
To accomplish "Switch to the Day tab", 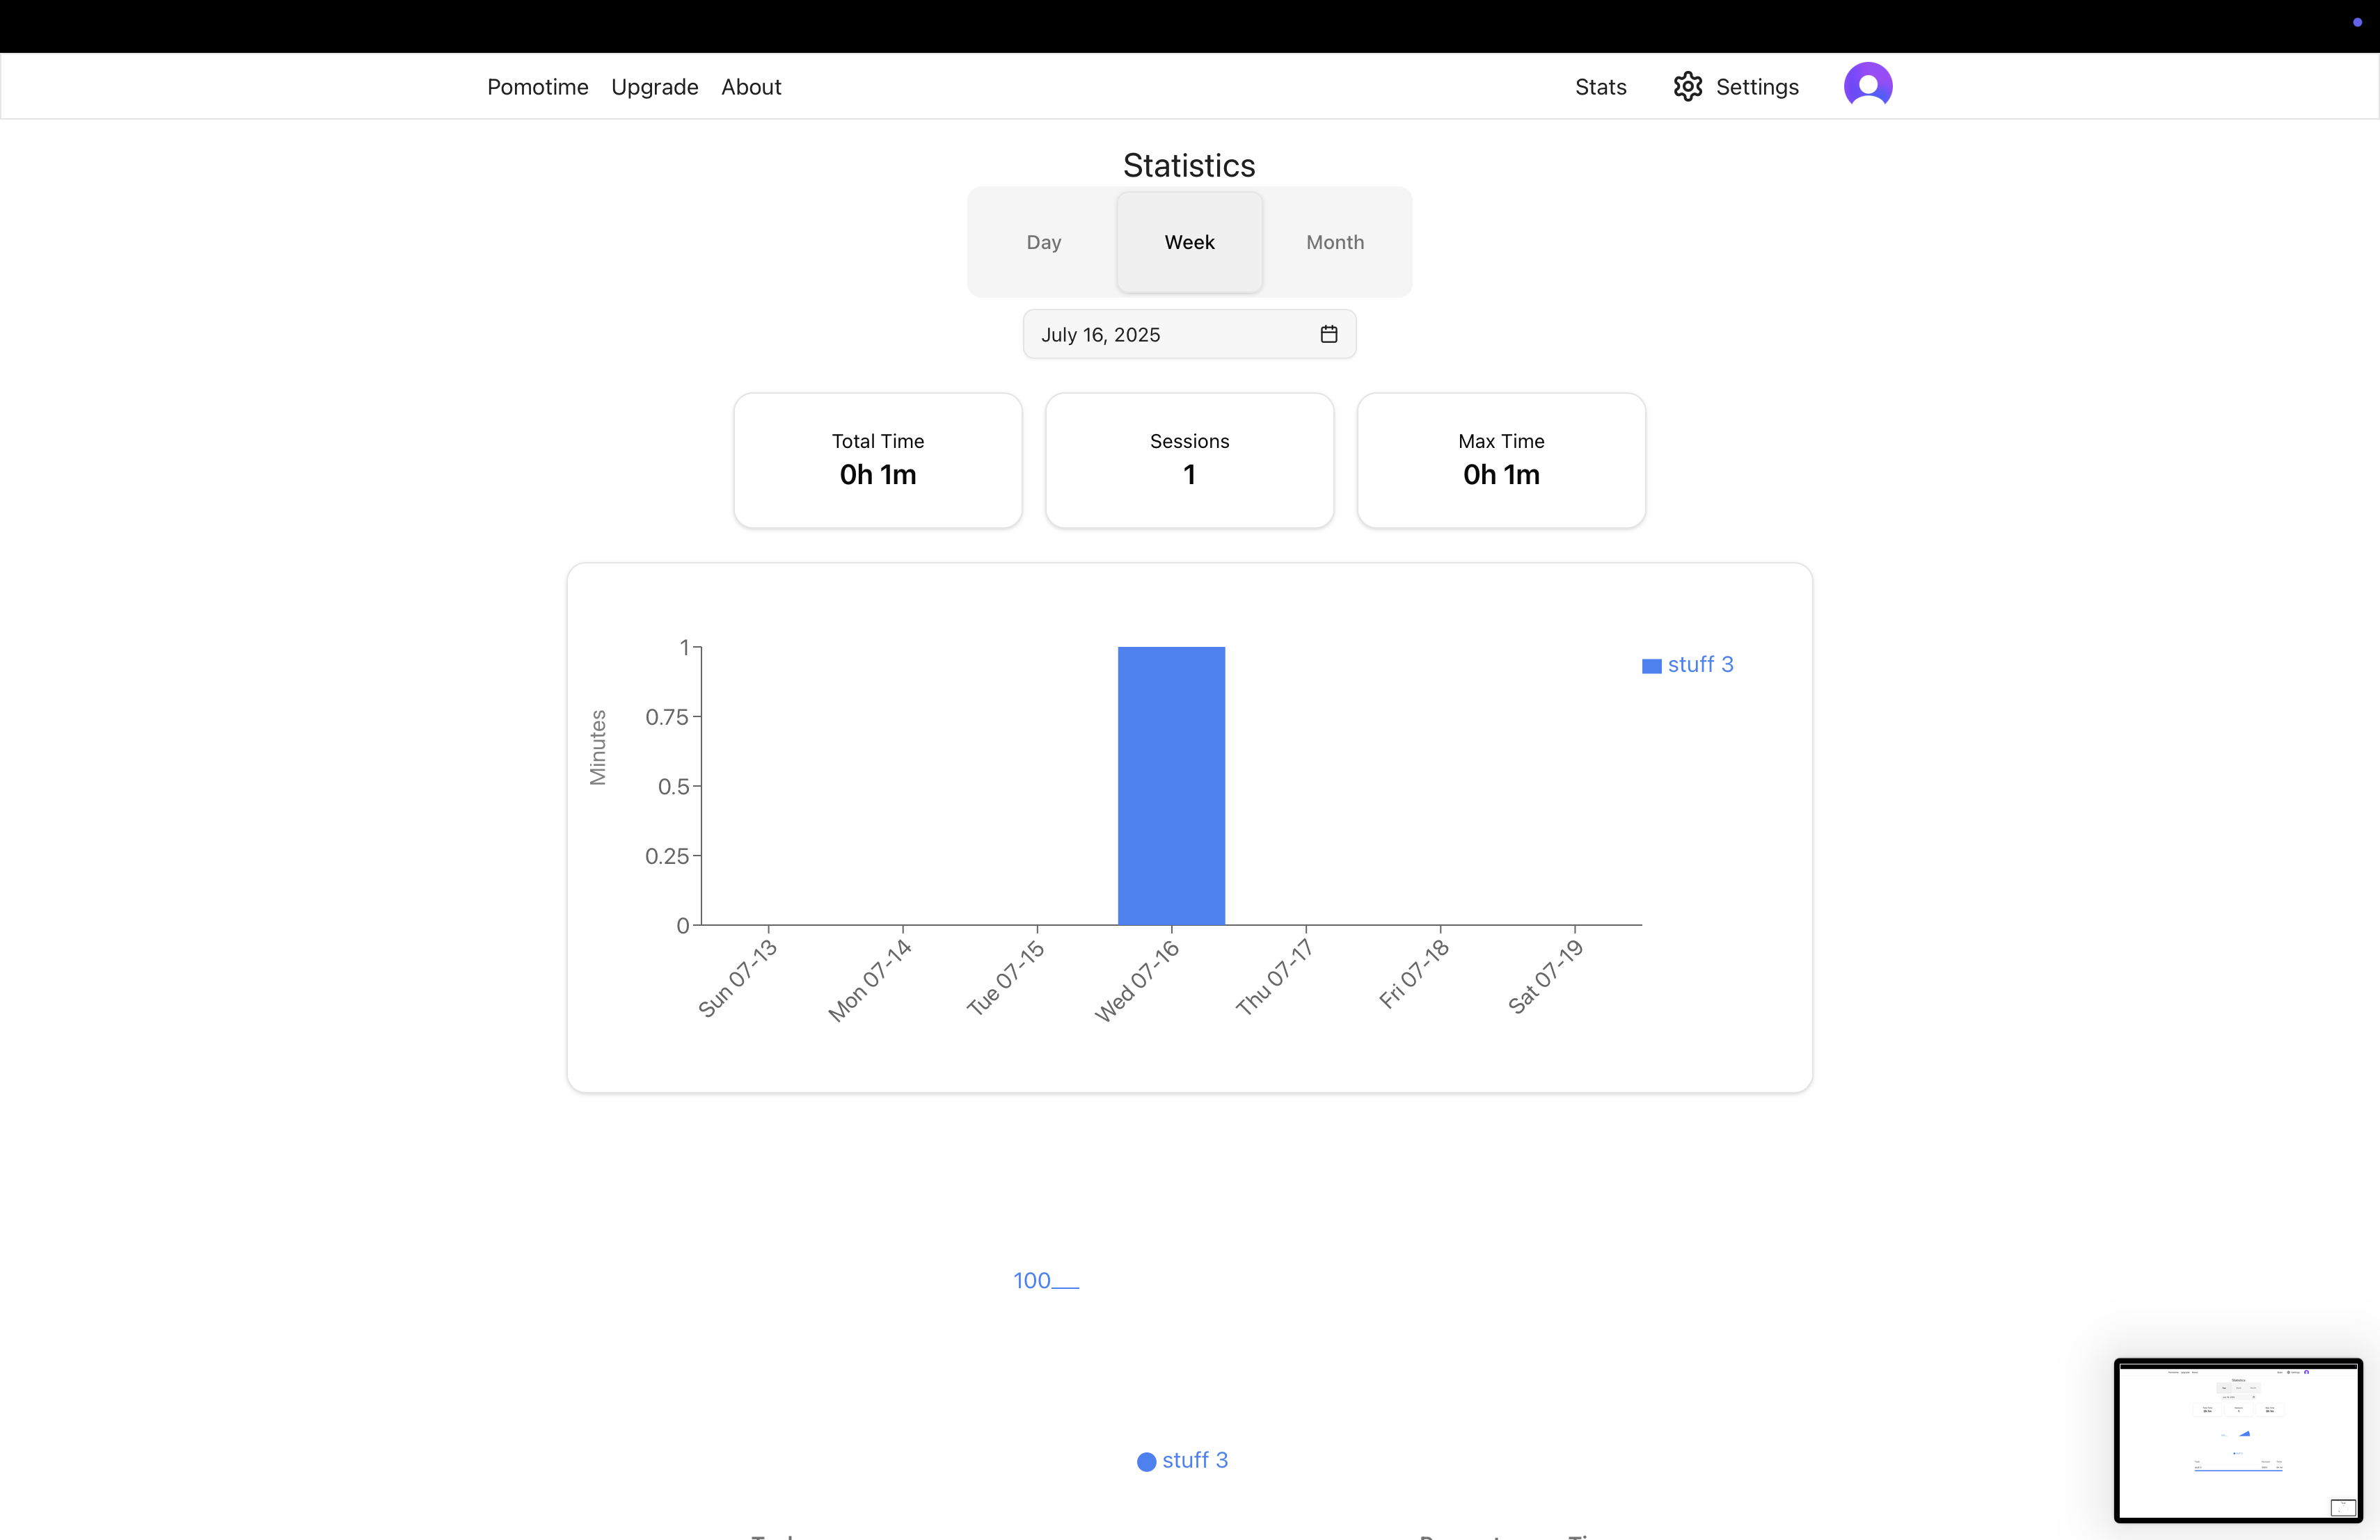I will 1044,242.
